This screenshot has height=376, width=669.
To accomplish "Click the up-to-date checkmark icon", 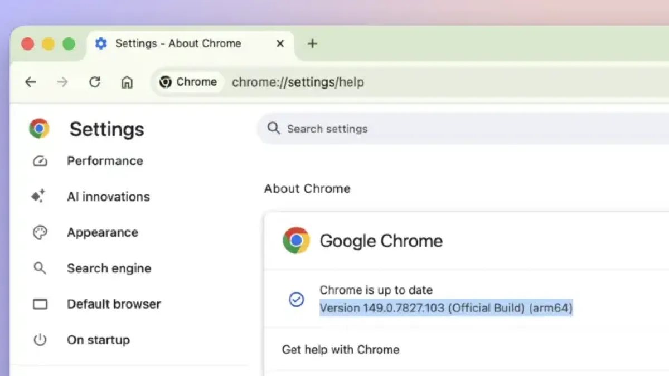I will click(296, 299).
